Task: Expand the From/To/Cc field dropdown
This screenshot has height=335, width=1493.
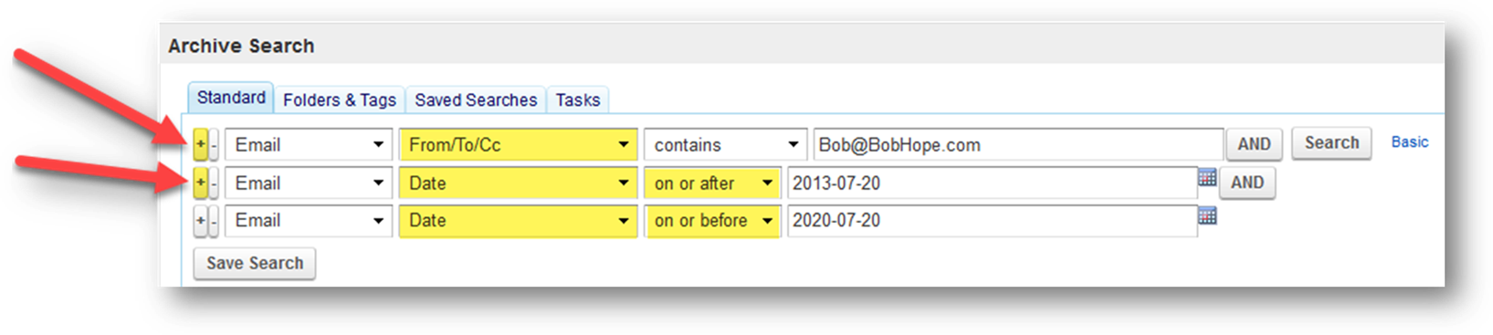Action: tap(518, 144)
